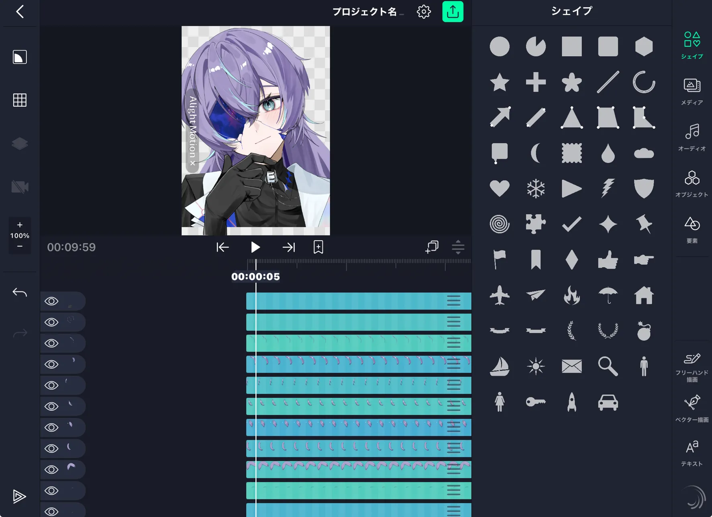Add the sailboat shape
Image resolution: width=712 pixels, height=517 pixels.
(x=500, y=366)
